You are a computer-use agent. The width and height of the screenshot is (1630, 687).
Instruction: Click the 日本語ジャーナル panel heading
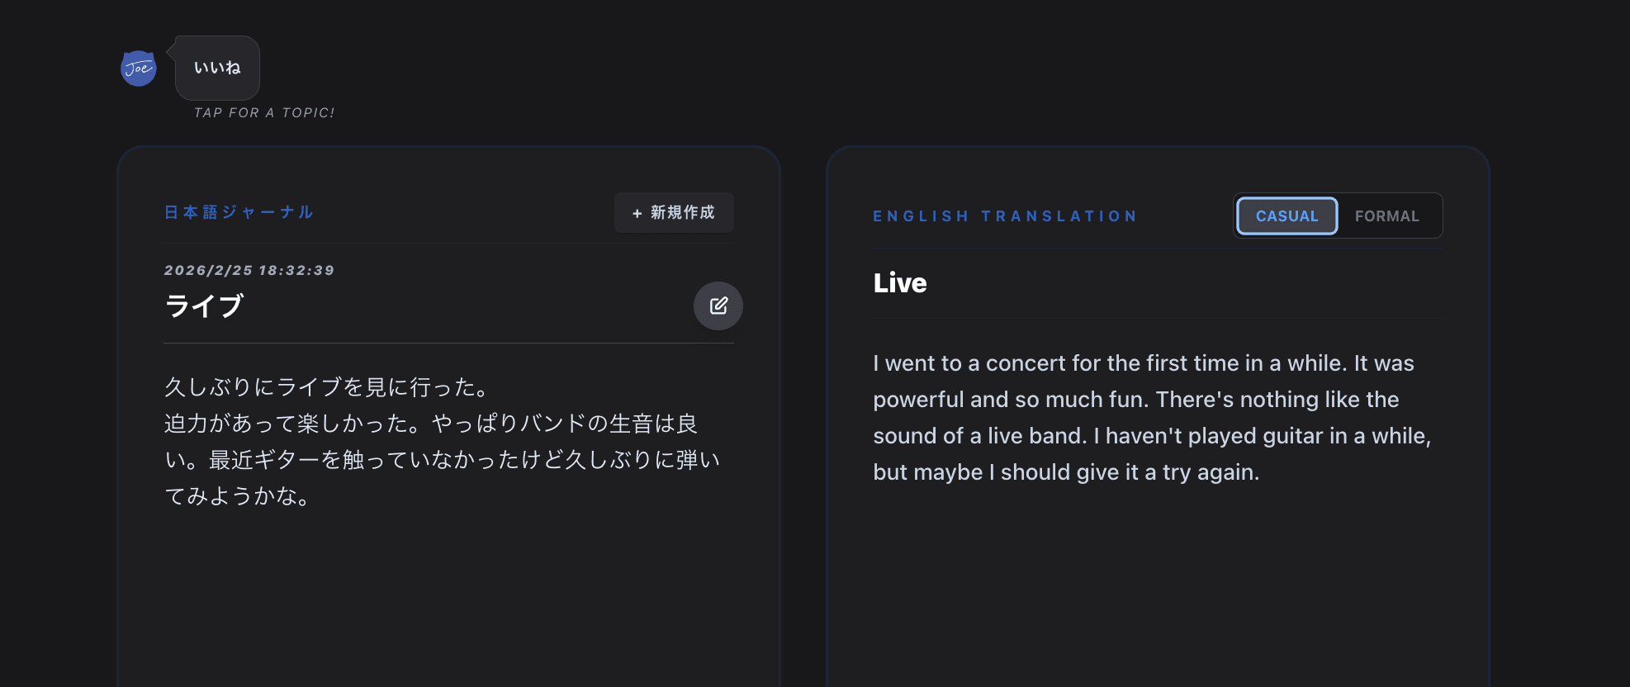(238, 211)
